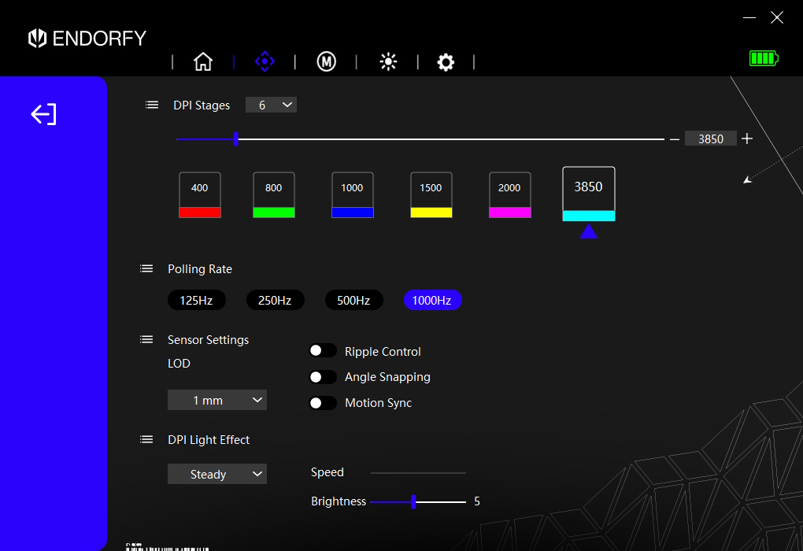Image resolution: width=803 pixels, height=551 pixels.
Task: Enable Motion Sync
Action: 323,402
